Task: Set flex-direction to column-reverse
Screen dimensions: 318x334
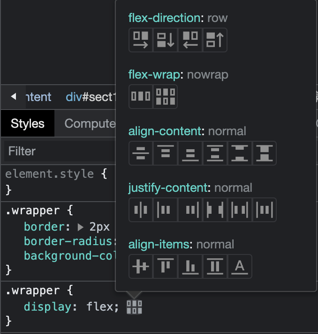Action: (215, 40)
